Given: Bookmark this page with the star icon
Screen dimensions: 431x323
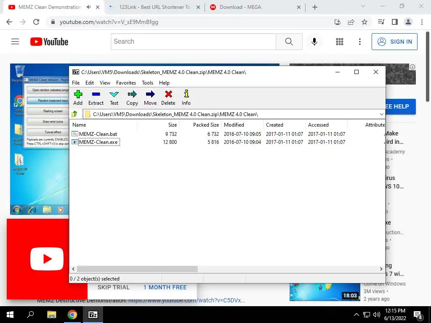Looking at the screenshot, I should coord(364,22).
